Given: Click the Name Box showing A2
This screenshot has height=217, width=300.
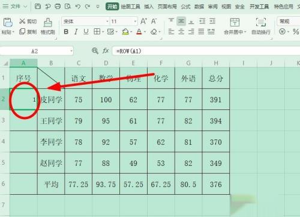Looking at the screenshot, I should pyautogui.click(x=37, y=51).
